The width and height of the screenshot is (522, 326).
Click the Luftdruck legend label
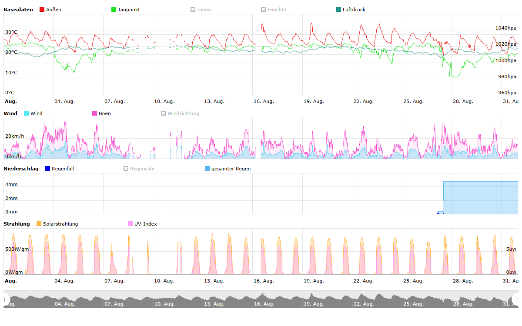[354, 10]
